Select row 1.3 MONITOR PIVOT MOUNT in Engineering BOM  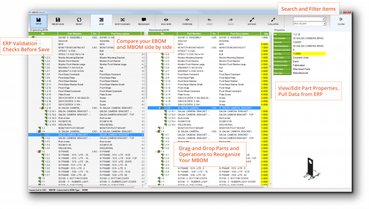(86, 128)
